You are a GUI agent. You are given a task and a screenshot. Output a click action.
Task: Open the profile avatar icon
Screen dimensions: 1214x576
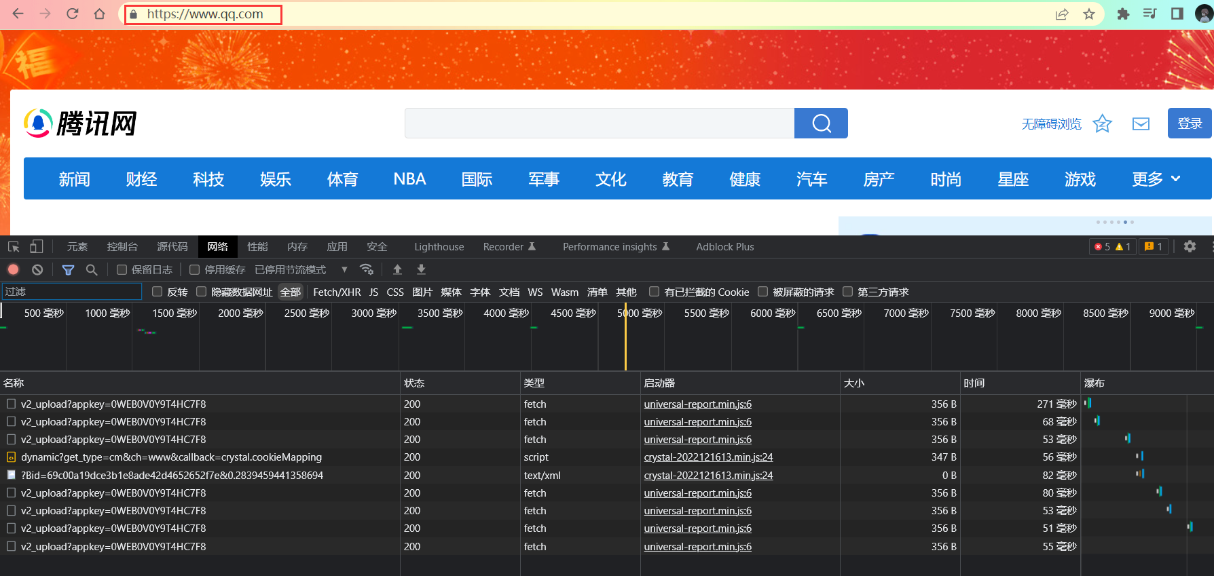click(1204, 14)
